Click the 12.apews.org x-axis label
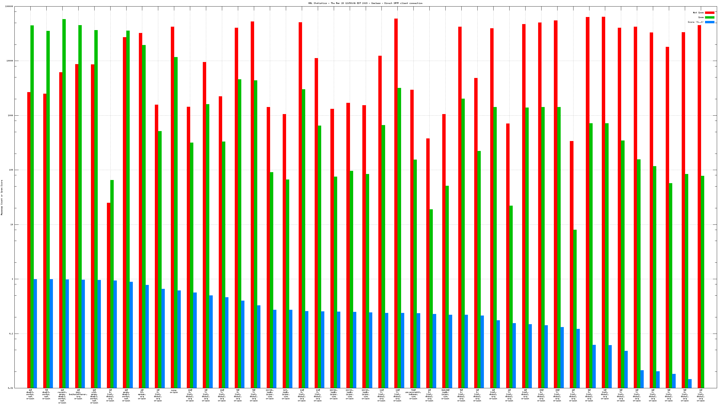The image size is (721, 405). pyautogui.click(x=142, y=394)
